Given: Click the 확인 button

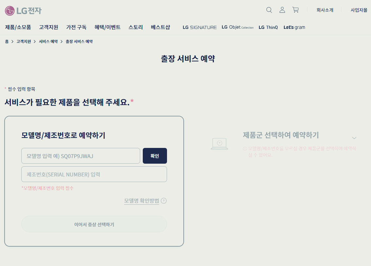Looking at the screenshot, I should coord(155,156).
